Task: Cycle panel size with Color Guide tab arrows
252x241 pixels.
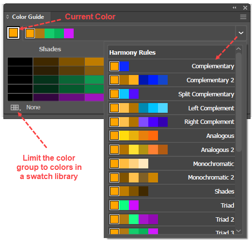Action: coord(7,17)
